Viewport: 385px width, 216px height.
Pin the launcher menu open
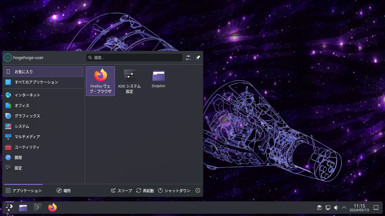pyautogui.click(x=198, y=58)
